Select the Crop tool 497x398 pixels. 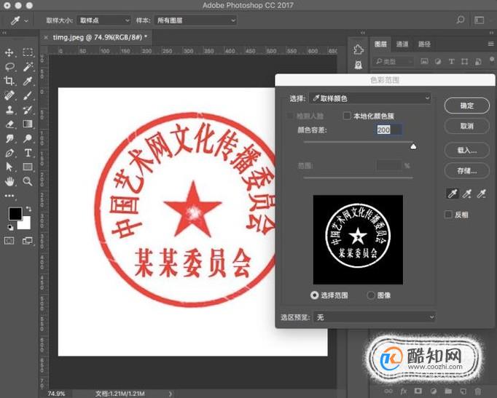click(x=9, y=81)
